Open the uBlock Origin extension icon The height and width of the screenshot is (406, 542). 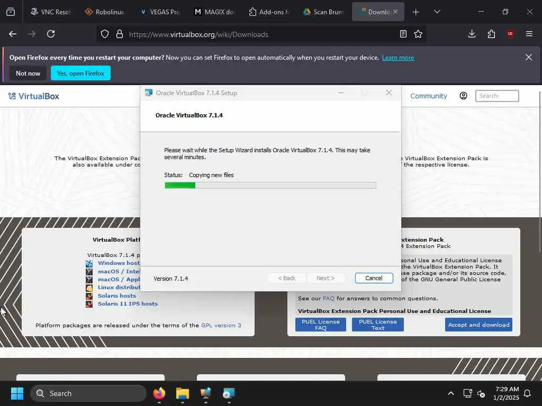(x=510, y=34)
